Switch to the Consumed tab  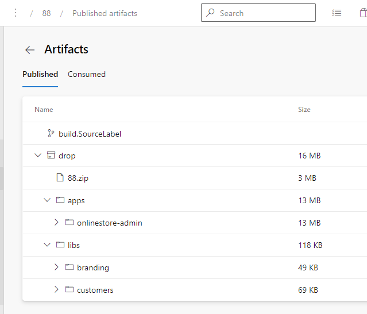click(87, 74)
